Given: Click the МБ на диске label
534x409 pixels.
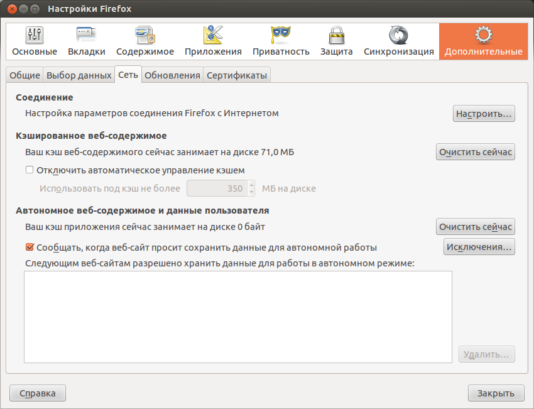Looking at the screenshot, I should (x=289, y=188).
